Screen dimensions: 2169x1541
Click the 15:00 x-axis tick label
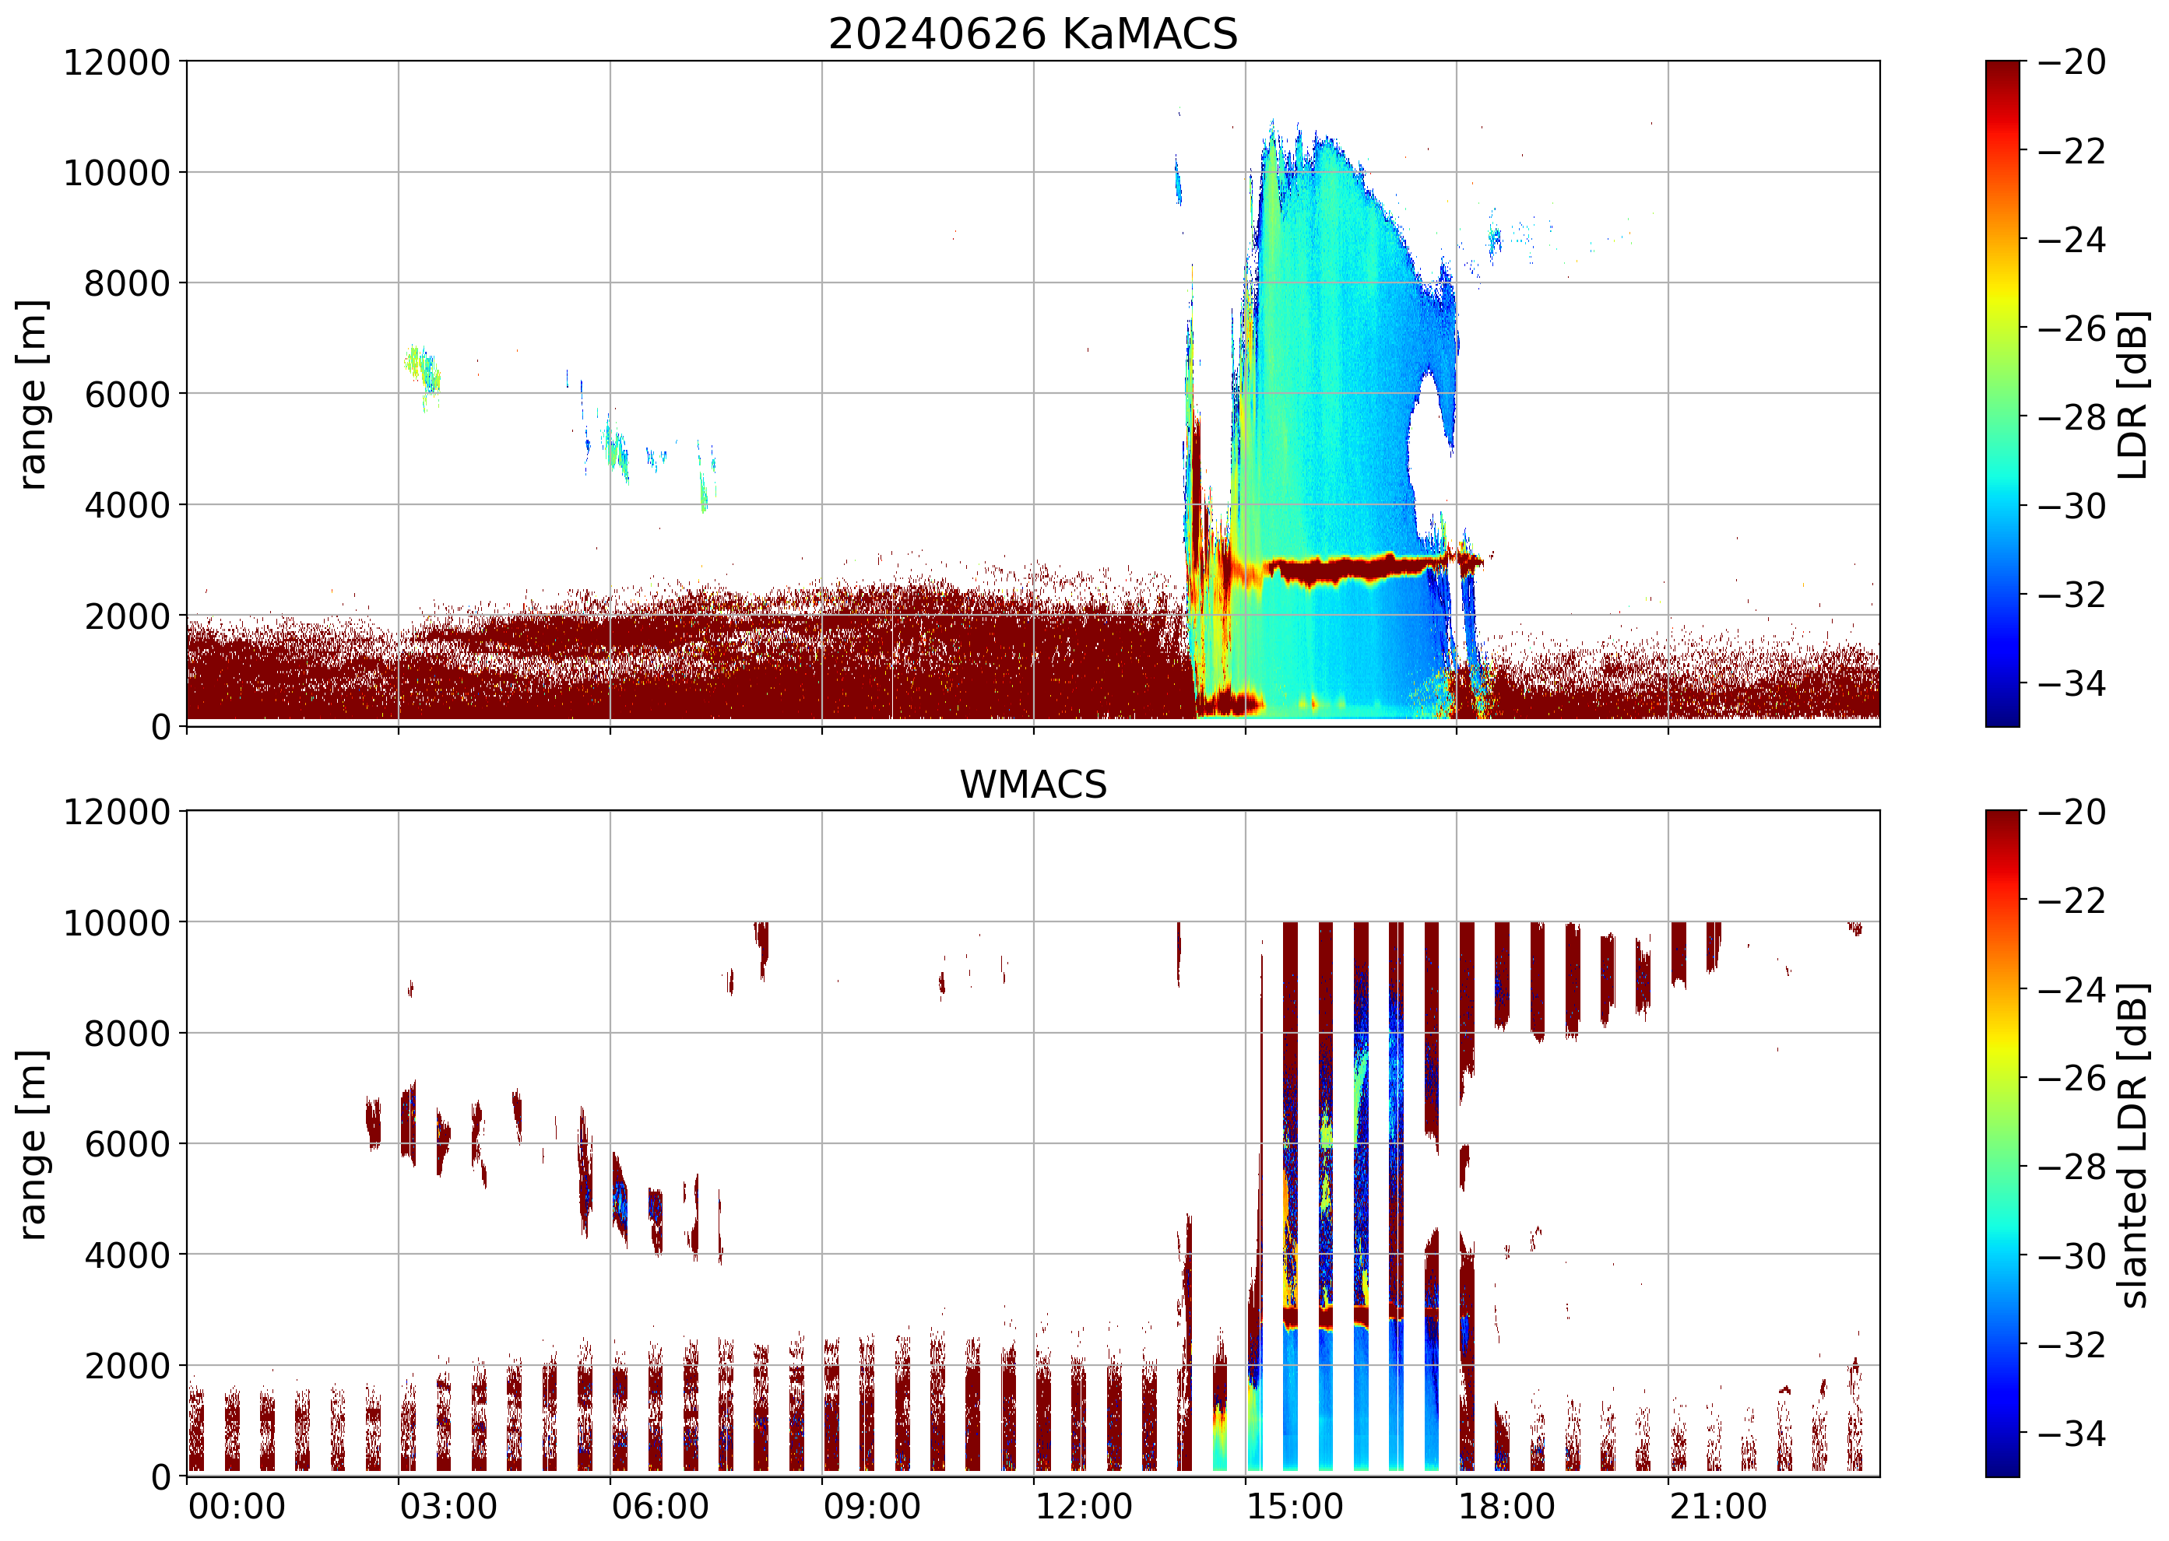pyautogui.click(x=1294, y=1507)
